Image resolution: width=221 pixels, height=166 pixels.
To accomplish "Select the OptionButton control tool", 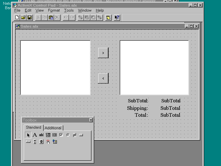I will coord(68,135).
